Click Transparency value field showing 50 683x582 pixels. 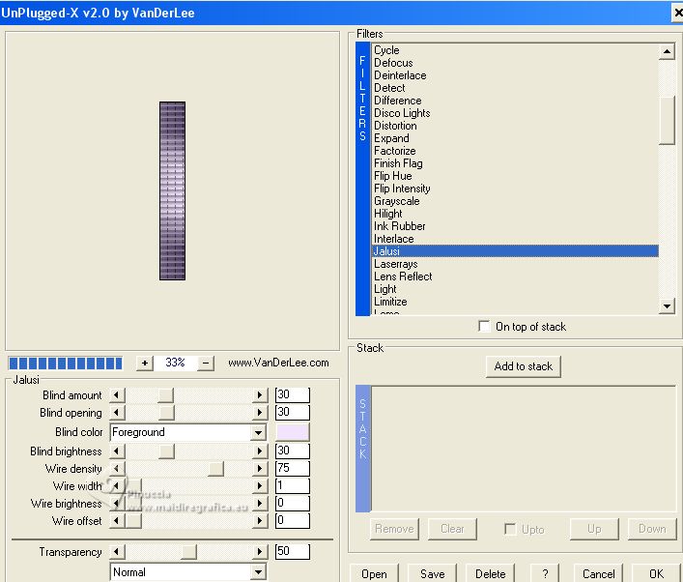(x=293, y=551)
